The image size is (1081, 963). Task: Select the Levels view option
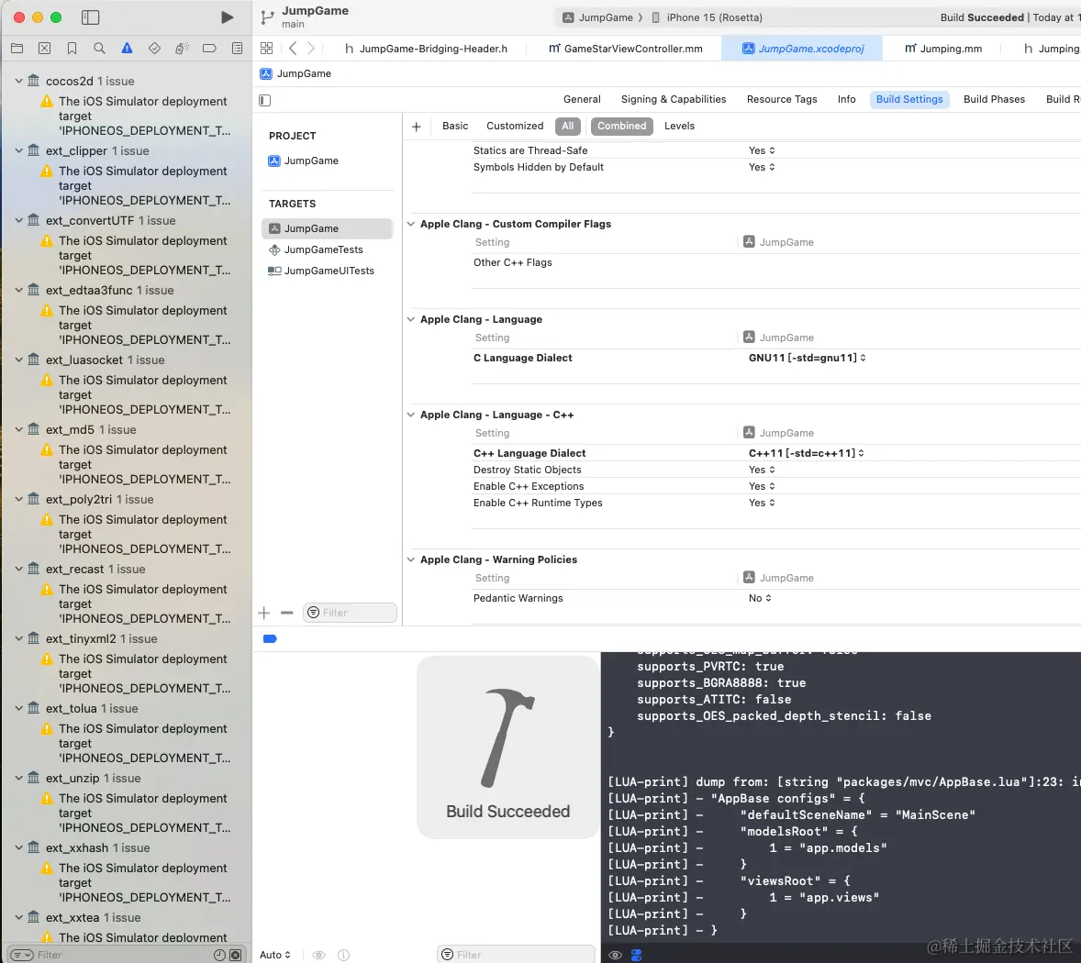[679, 126]
